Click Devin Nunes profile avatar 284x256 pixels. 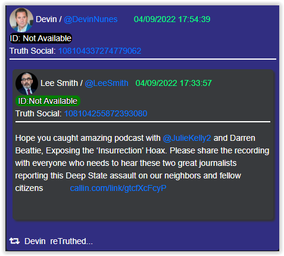tap(21, 20)
